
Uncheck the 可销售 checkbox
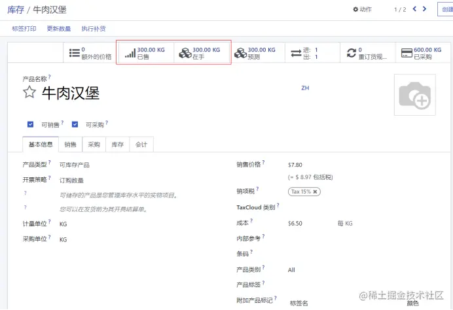[x=30, y=124]
